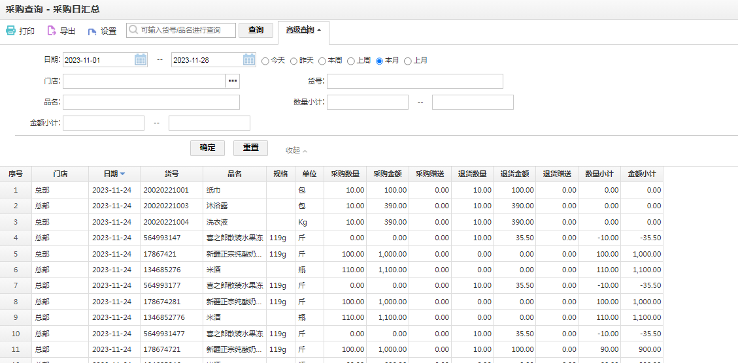Click the 门店 column header
Screen dimensions: 738x363
pyautogui.click(x=60, y=174)
